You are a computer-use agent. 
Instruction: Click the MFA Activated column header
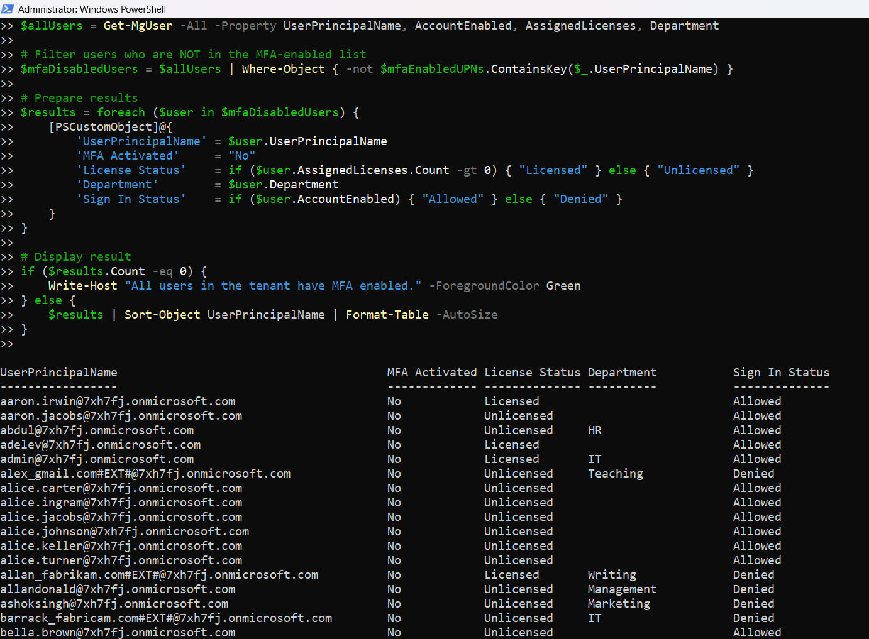431,373
